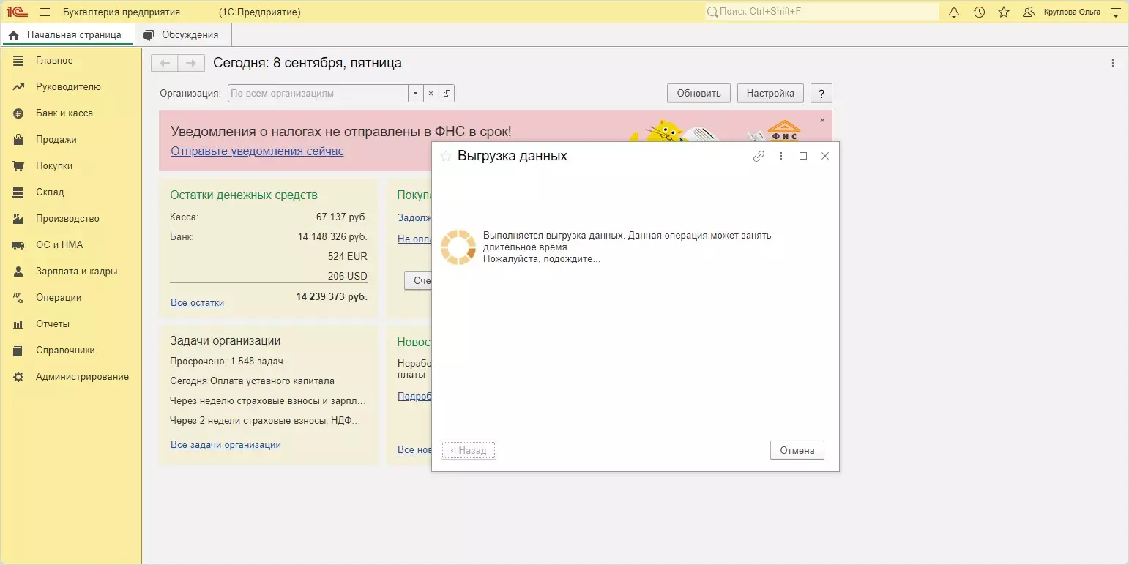Viewport: 1129px width, 565px height.
Task: Open service settings icon at top right
Action: pos(1116,12)
